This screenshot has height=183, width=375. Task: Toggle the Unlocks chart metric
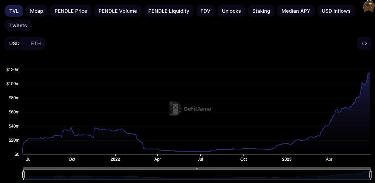(x=231, y=11)
